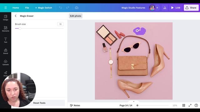This screenshot has height=112, width=200.
Task: Start presentation with Play 1:09 button
Action: 176,8
